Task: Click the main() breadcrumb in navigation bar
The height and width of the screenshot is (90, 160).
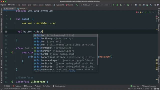Action: (x=69, y=5)
